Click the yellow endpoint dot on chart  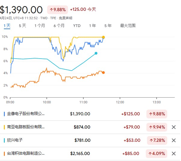point(103,37)
